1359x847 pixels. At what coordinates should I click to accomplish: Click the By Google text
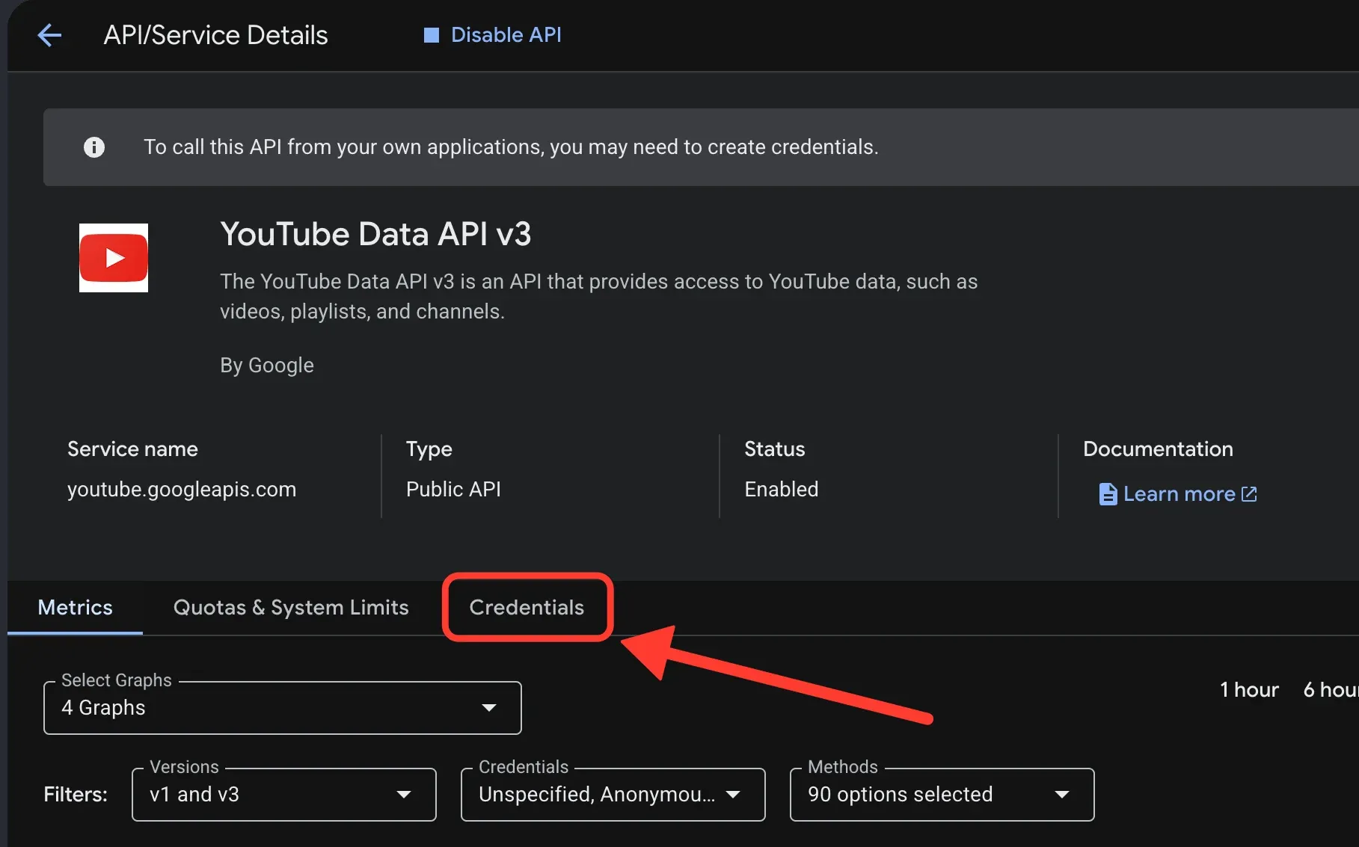coord(267,366)
